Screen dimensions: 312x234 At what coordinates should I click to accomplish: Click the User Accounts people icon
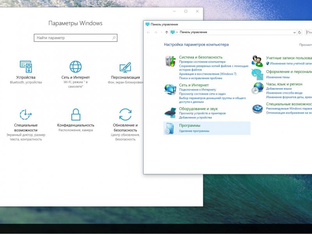click(x=257, y=61)
